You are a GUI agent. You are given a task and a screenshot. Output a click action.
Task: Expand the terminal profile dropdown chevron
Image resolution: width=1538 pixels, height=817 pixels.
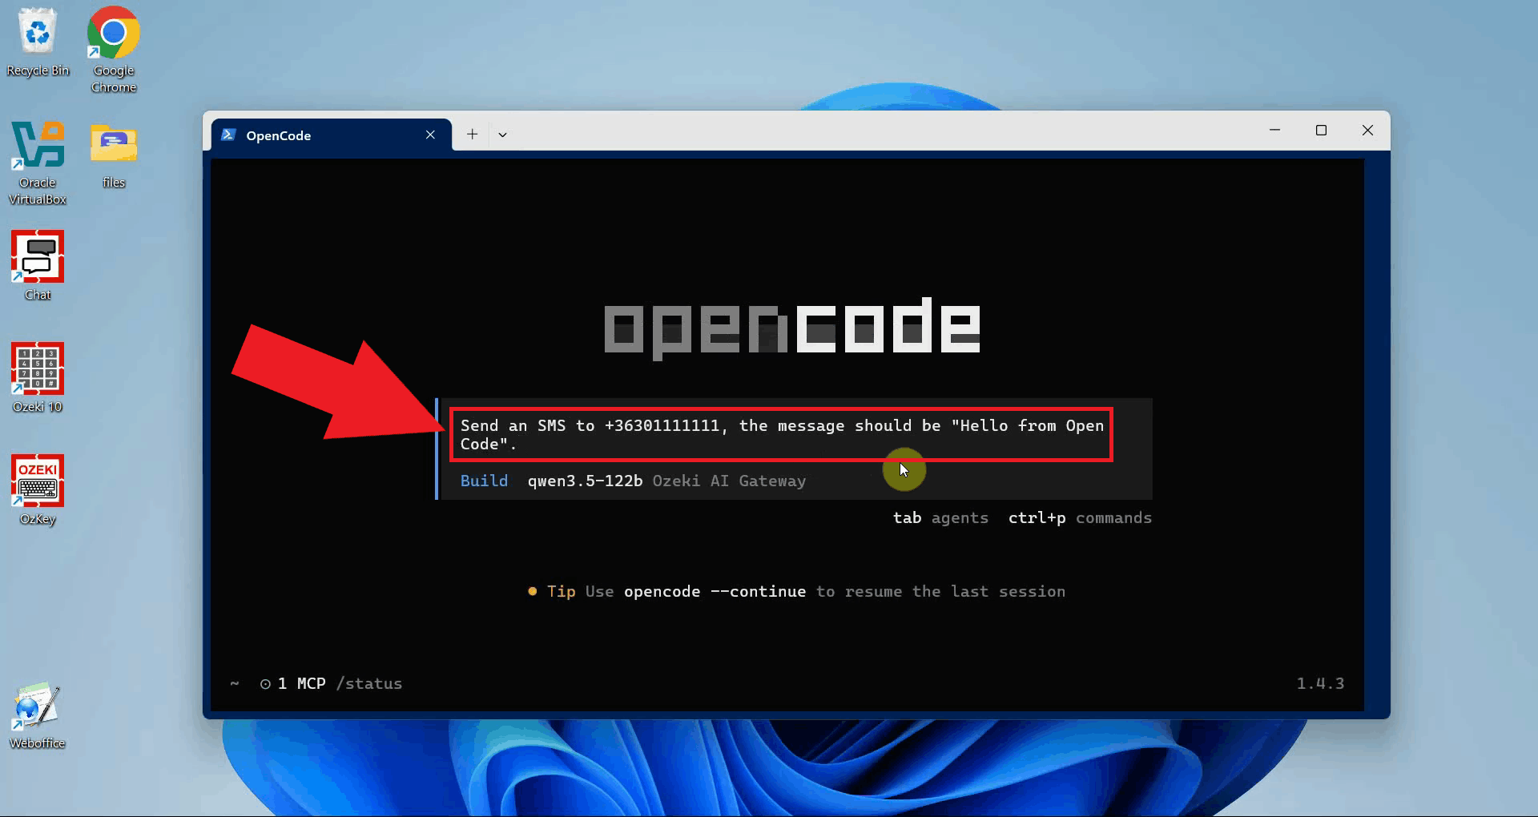pos(502,135)
